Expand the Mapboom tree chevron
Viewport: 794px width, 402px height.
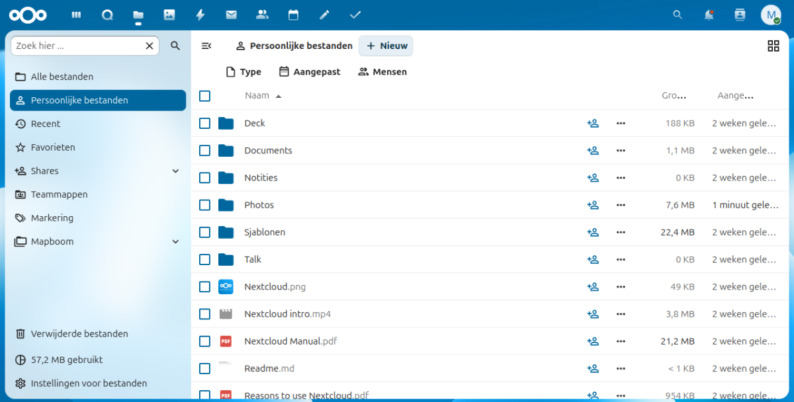point(175,242)
